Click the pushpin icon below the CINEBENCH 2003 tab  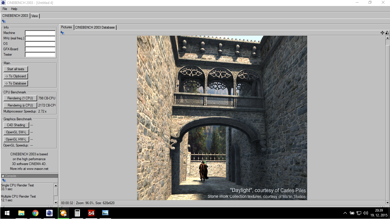click(x=4, y=21)
